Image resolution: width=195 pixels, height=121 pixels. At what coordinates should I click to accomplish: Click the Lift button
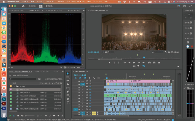[x=149, y=62]
